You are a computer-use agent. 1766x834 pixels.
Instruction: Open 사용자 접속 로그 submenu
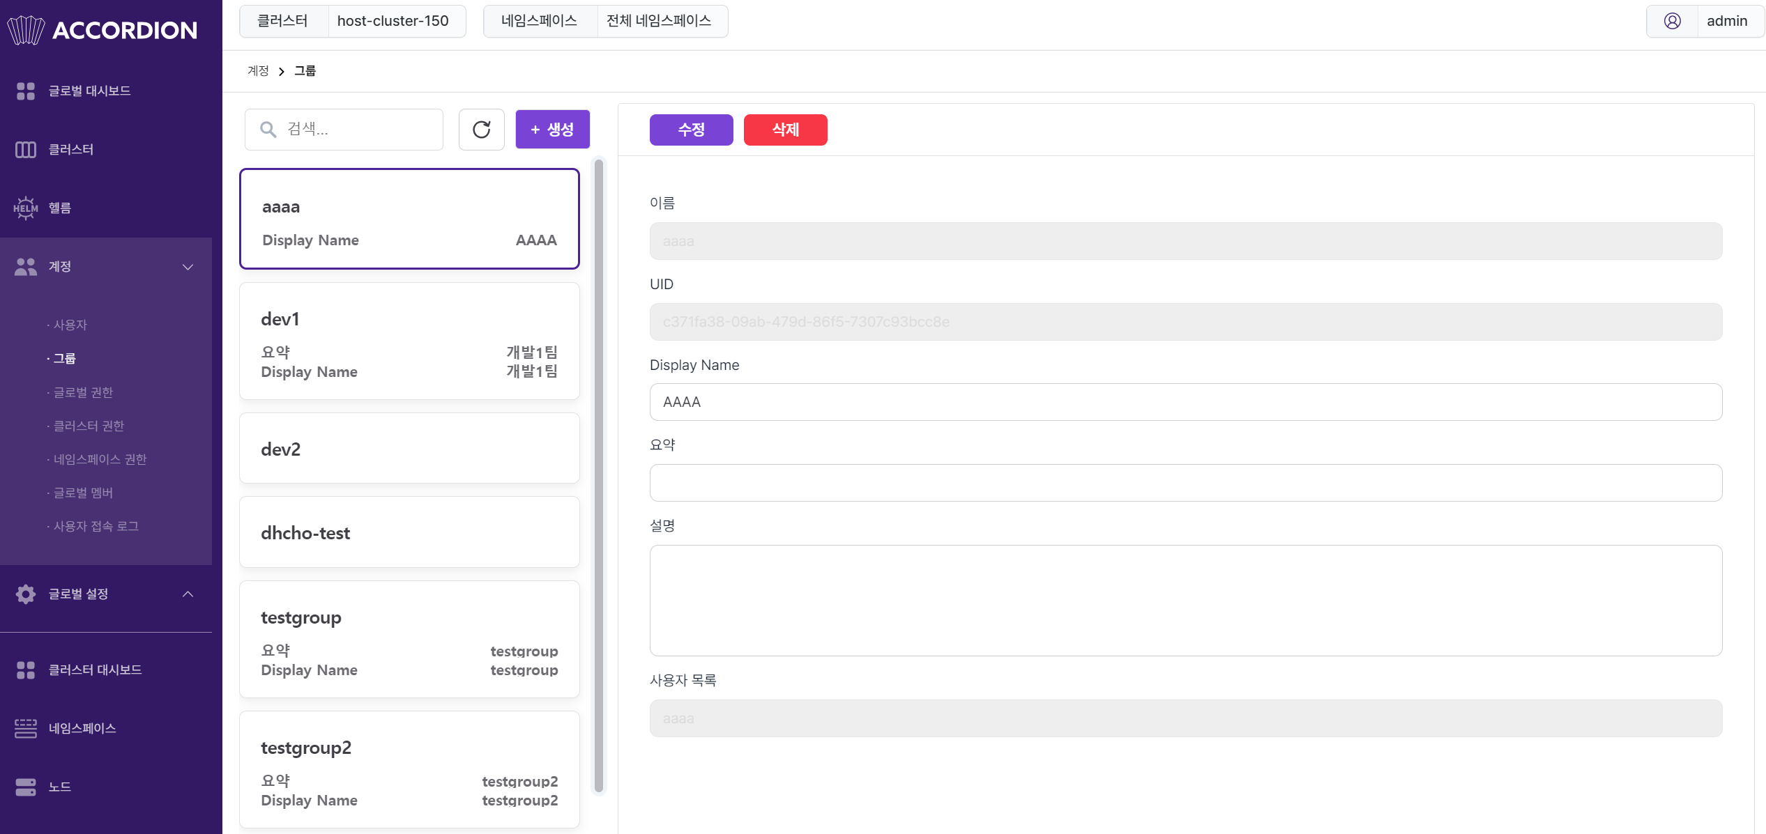(x=96, y=527)
